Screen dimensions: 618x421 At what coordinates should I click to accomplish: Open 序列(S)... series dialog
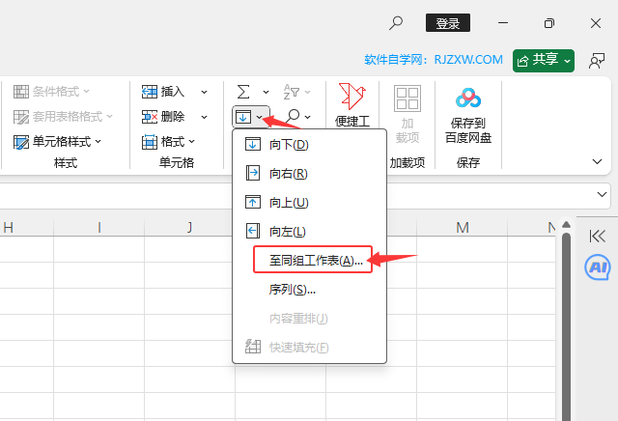tap(309, 290)
